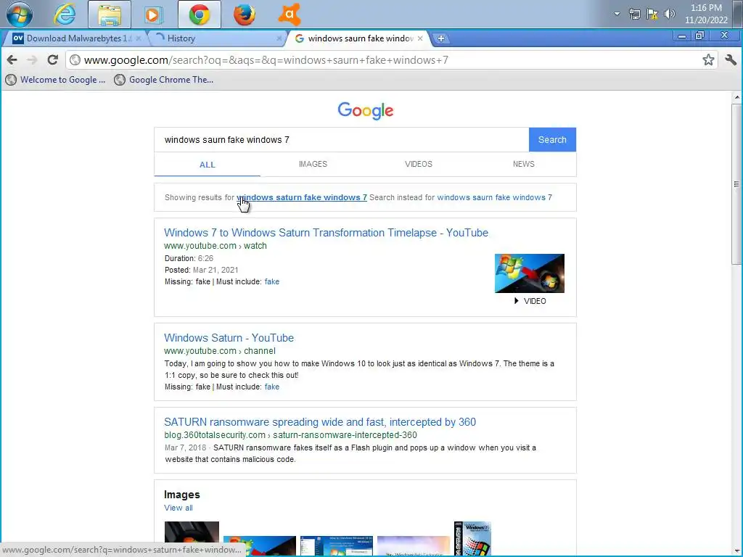Click the www.youtube.com › watch URL text
Image resolution: width=743 pixels, height=557 pixels.
coord(215,246)
